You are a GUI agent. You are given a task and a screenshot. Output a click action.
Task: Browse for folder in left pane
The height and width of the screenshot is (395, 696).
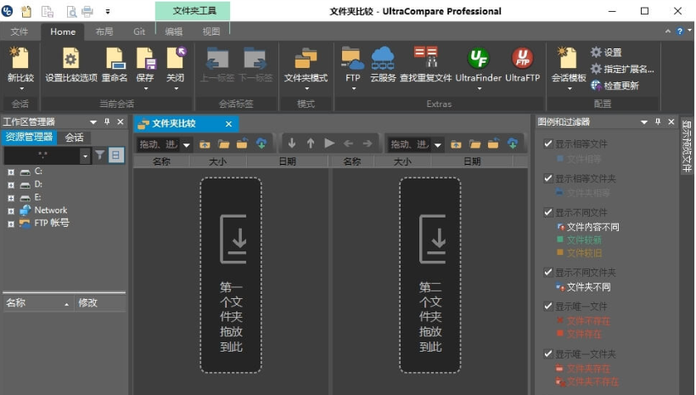(x=223, y=144)
